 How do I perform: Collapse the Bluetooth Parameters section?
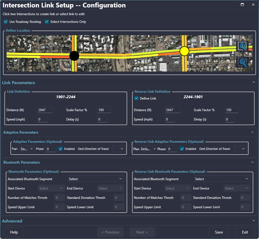pos(252,162)
